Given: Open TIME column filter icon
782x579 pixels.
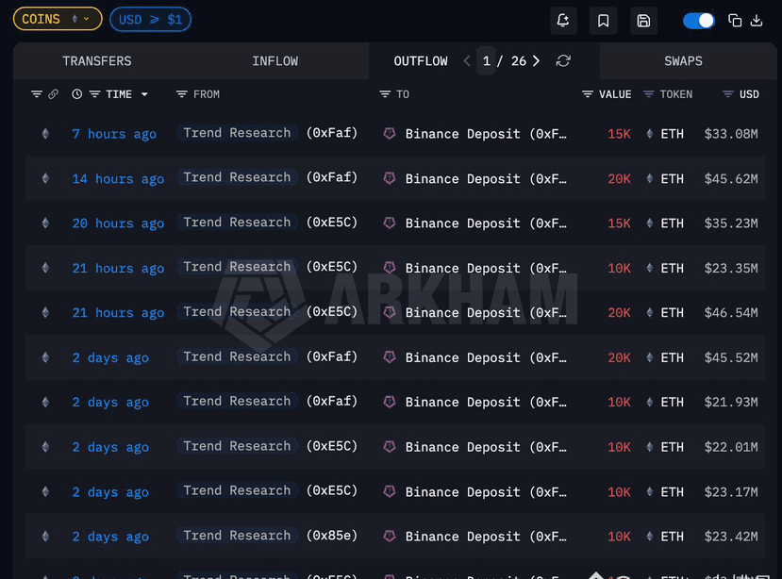Looking at the screenshot, I should click(x=94, y=93).
